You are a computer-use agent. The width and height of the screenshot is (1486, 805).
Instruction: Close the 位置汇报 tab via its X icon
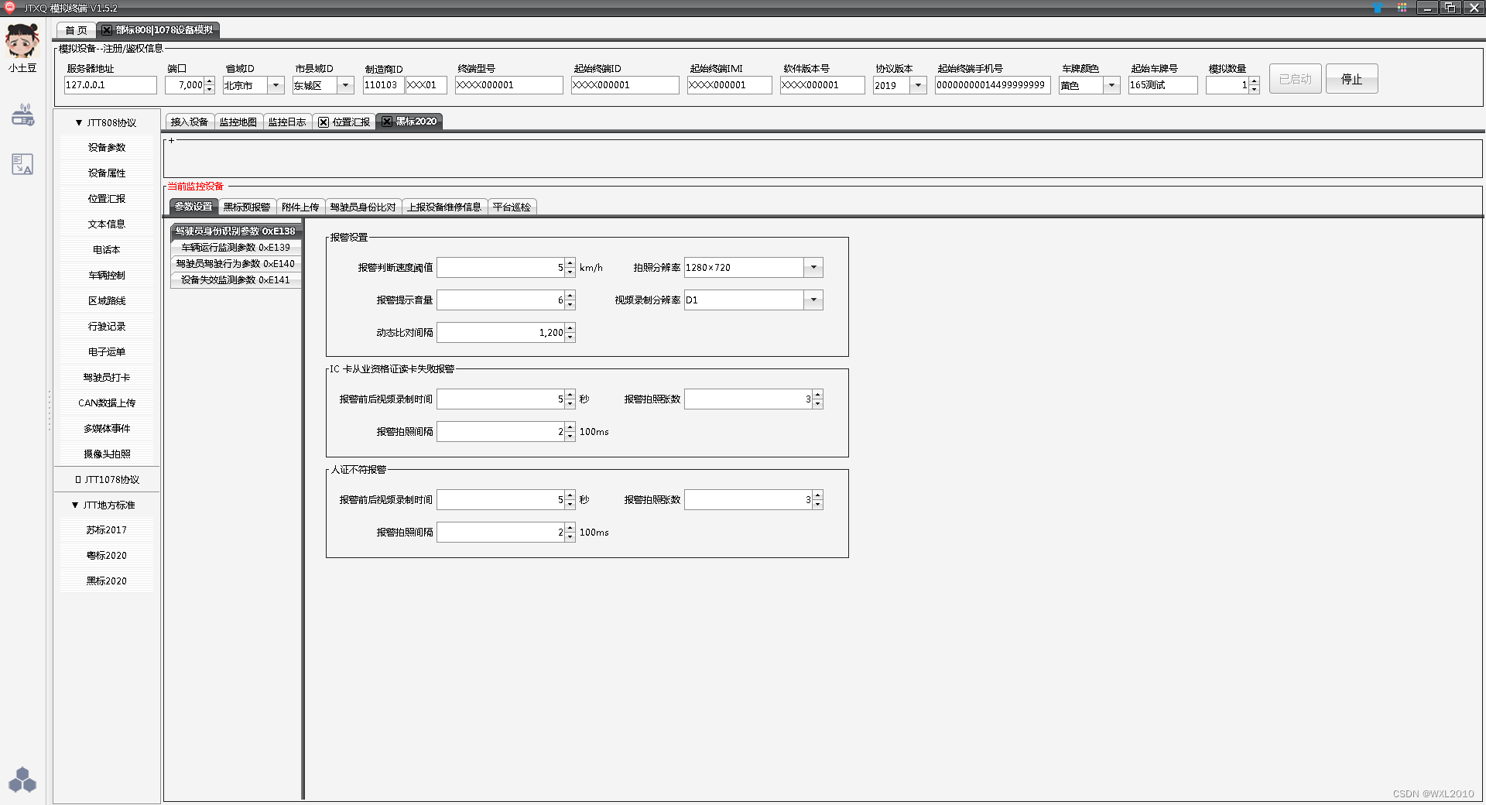click(x=324, y=122)
